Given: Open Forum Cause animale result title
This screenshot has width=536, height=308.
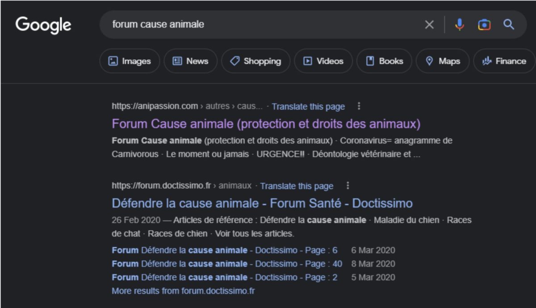Looking at the screenshot, I should tap(266, 123).
